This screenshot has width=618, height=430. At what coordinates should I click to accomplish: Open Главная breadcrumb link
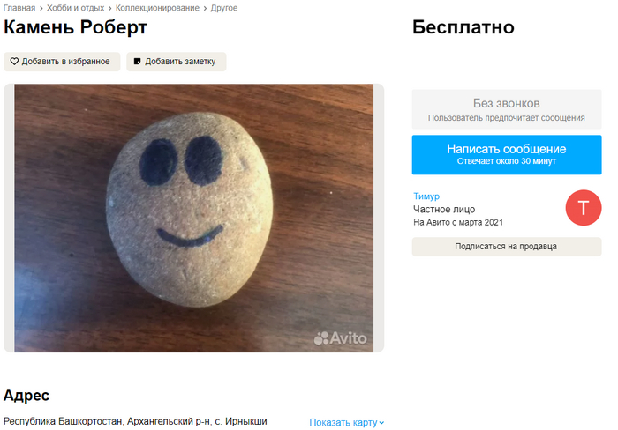tap(19, 8)
